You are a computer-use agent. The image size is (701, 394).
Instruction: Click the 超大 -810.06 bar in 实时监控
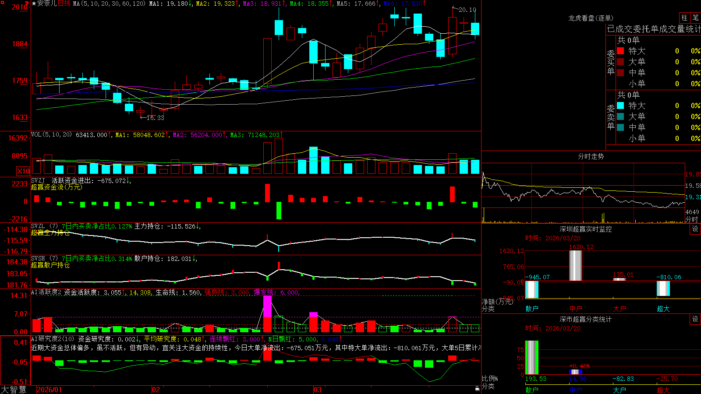pyautogui.click(x=663, y=288)
